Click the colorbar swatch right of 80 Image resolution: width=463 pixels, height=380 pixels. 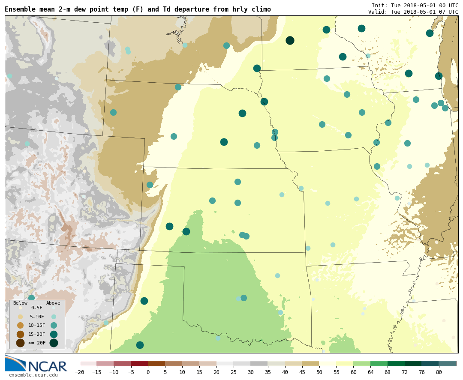tap(448, 363)
